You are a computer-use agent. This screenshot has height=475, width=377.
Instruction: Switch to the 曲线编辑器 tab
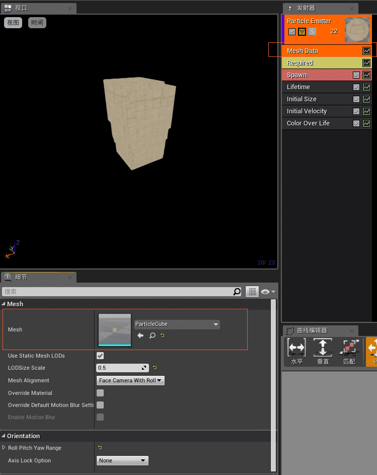[312, 330]
